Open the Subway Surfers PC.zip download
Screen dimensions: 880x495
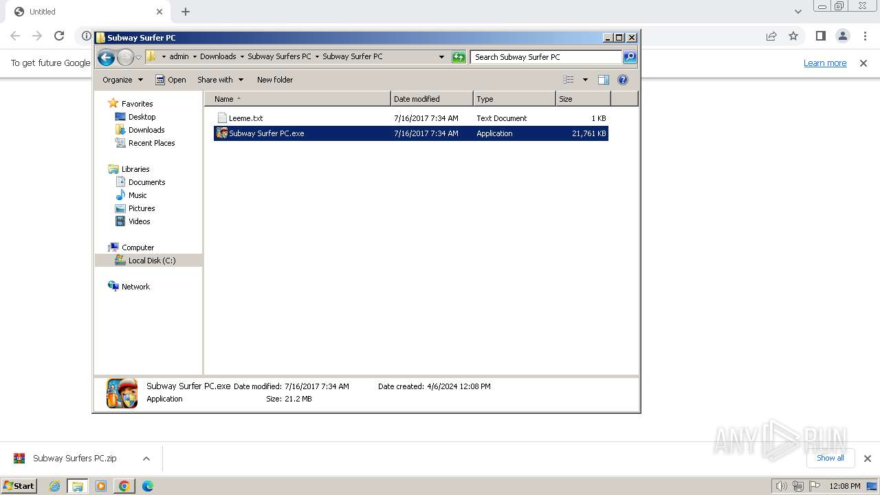coord(75,459)
